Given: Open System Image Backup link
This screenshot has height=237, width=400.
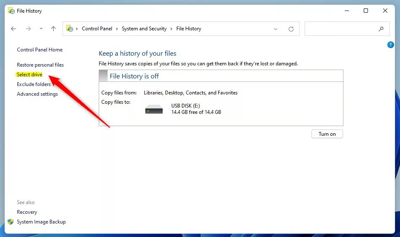Looking at the screenshot, I should point(41,222).
